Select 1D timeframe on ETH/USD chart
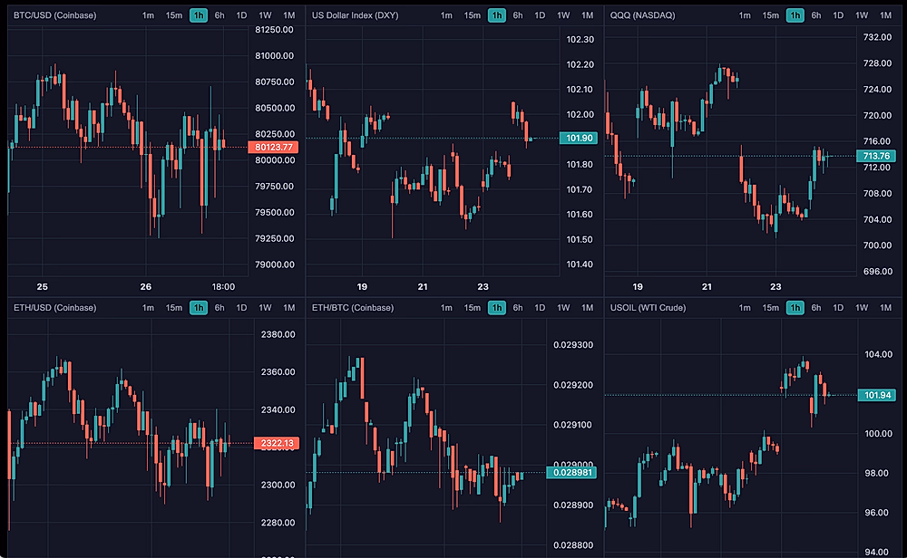This screenshot has height=558, width=907. tap(241, 308)
